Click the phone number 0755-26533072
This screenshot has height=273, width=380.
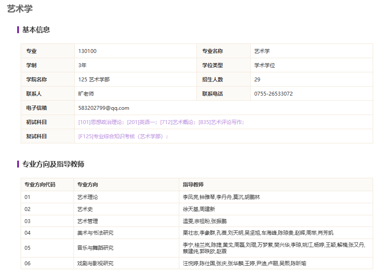click(273, 94)
